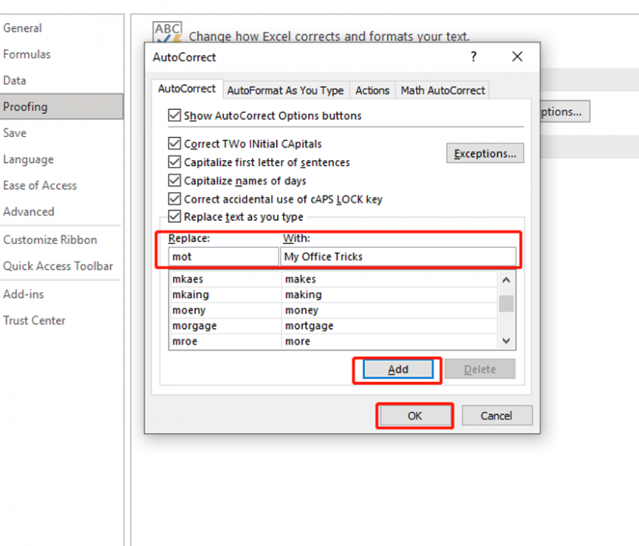
Task: Click the scroll-up arrow on the replacement list
Action: coord(505,280)
